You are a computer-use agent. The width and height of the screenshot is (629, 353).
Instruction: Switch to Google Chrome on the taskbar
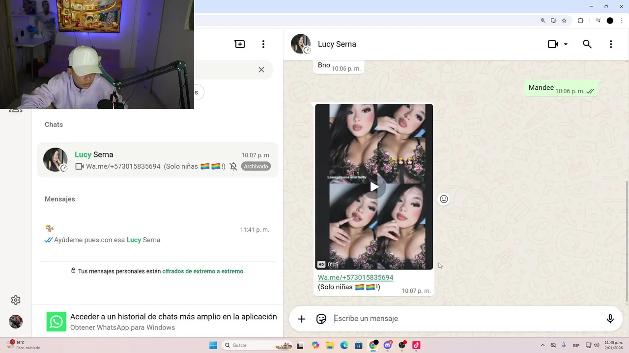(373, 345)
